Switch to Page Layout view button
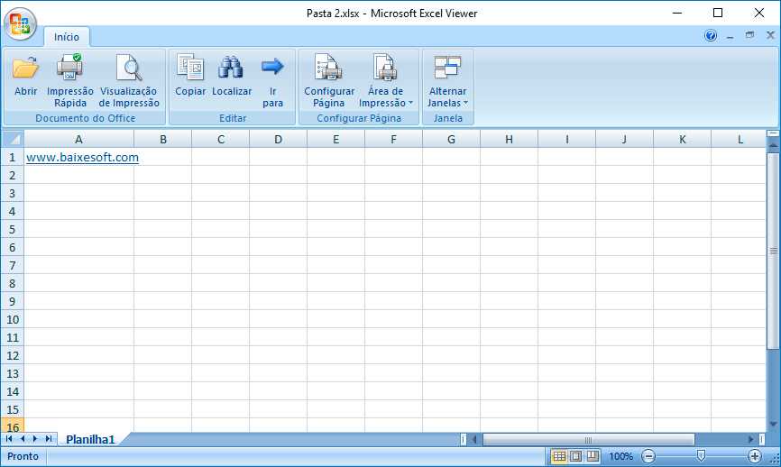This screenshot has width=781, height=467. pyautogui.click(x=575, y=456)
